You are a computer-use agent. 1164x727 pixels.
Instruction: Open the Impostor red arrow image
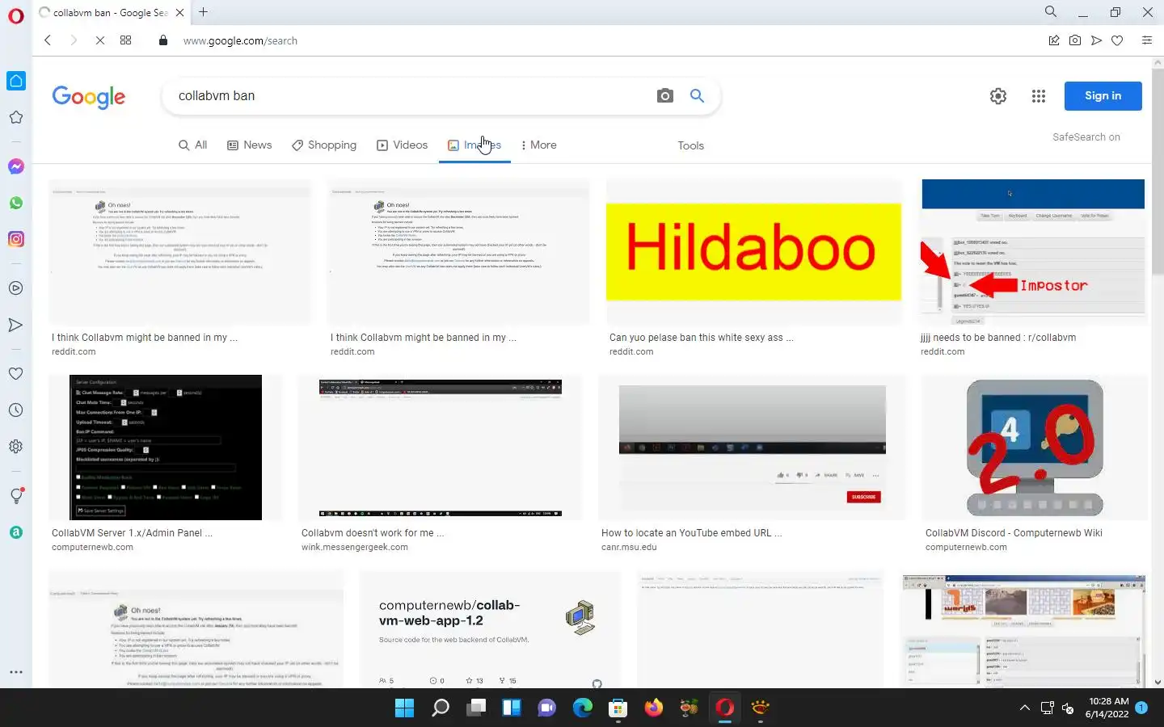click(x=1033, y=252)
